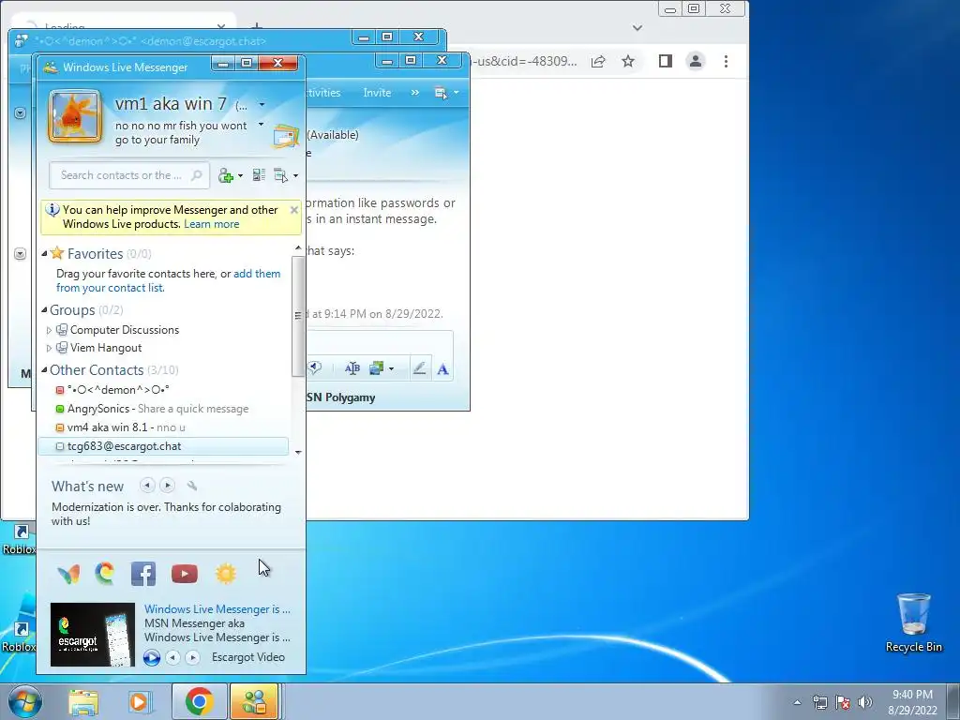Open Chrome's three-dot menu
This screenshot has width=960, height=720.
click(727, 61)
